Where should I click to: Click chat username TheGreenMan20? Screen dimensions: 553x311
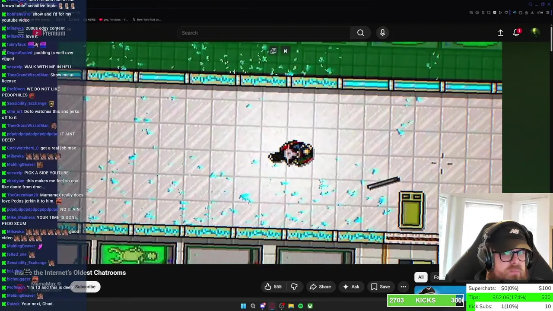pyautogui.click(x=23, y=195)
